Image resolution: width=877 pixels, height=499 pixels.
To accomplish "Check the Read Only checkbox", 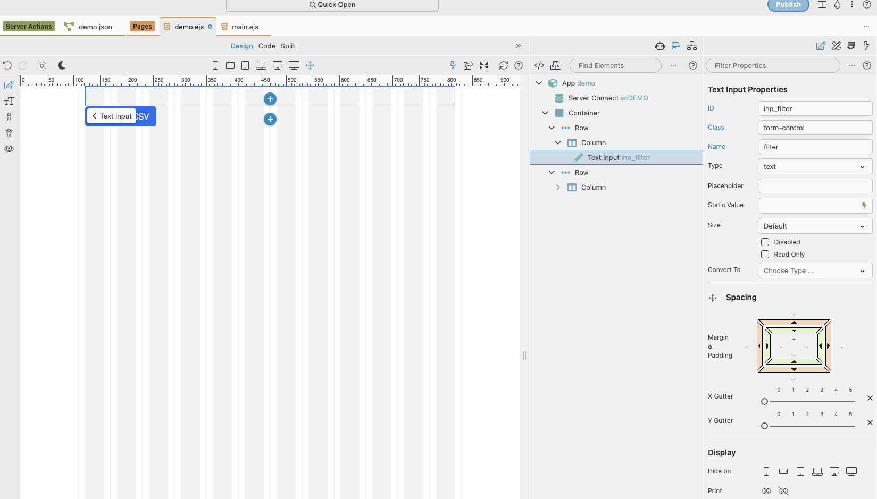I will 765,255.
